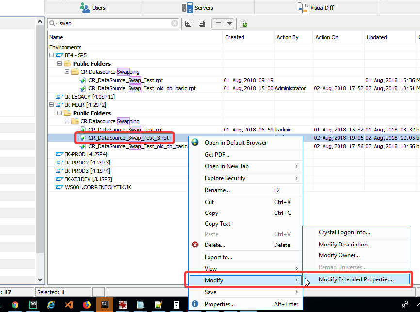Collapse CR Datasource Swapping under BI4 - SP5
Image resolution: width=420 pixels, height=312 pixels.
pyautogui.click(x=67, y=72)
